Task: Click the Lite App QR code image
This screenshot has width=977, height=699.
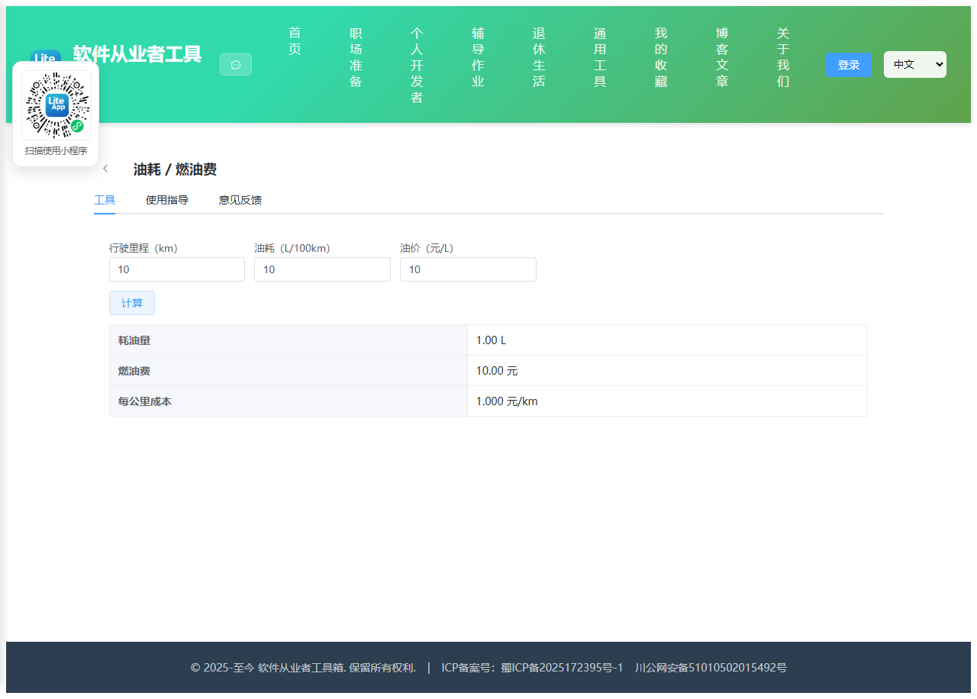Action: point(56,105)
